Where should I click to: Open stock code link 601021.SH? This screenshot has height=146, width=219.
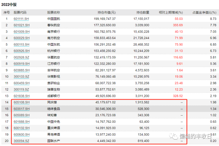22,25
